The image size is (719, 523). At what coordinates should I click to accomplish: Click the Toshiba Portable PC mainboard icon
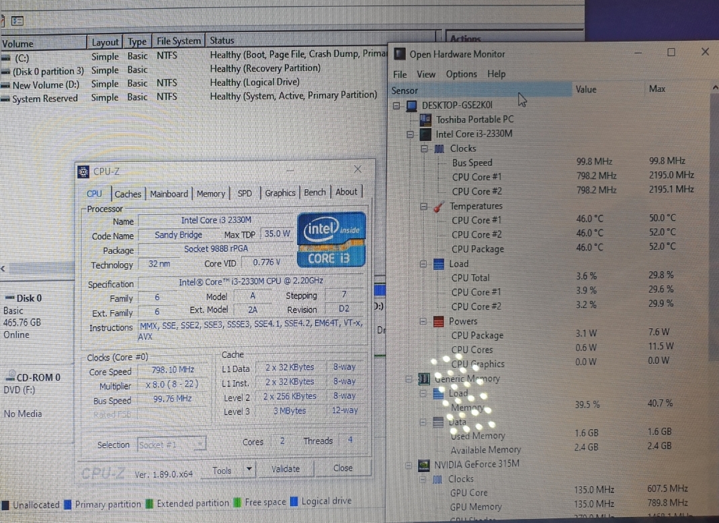425,120
